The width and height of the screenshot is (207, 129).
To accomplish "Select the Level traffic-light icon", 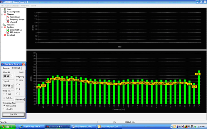I will (x=5, y=9).
